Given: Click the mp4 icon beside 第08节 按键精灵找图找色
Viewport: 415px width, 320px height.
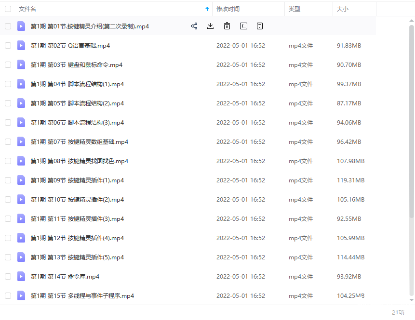Looking at the screenshot, I should tap(21, 161).
